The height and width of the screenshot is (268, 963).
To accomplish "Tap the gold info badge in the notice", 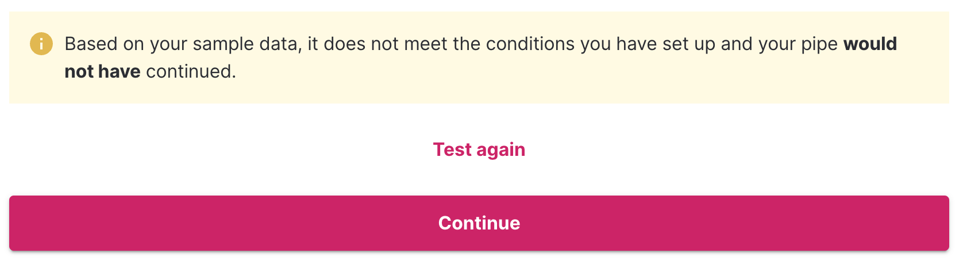I will 41,44.
